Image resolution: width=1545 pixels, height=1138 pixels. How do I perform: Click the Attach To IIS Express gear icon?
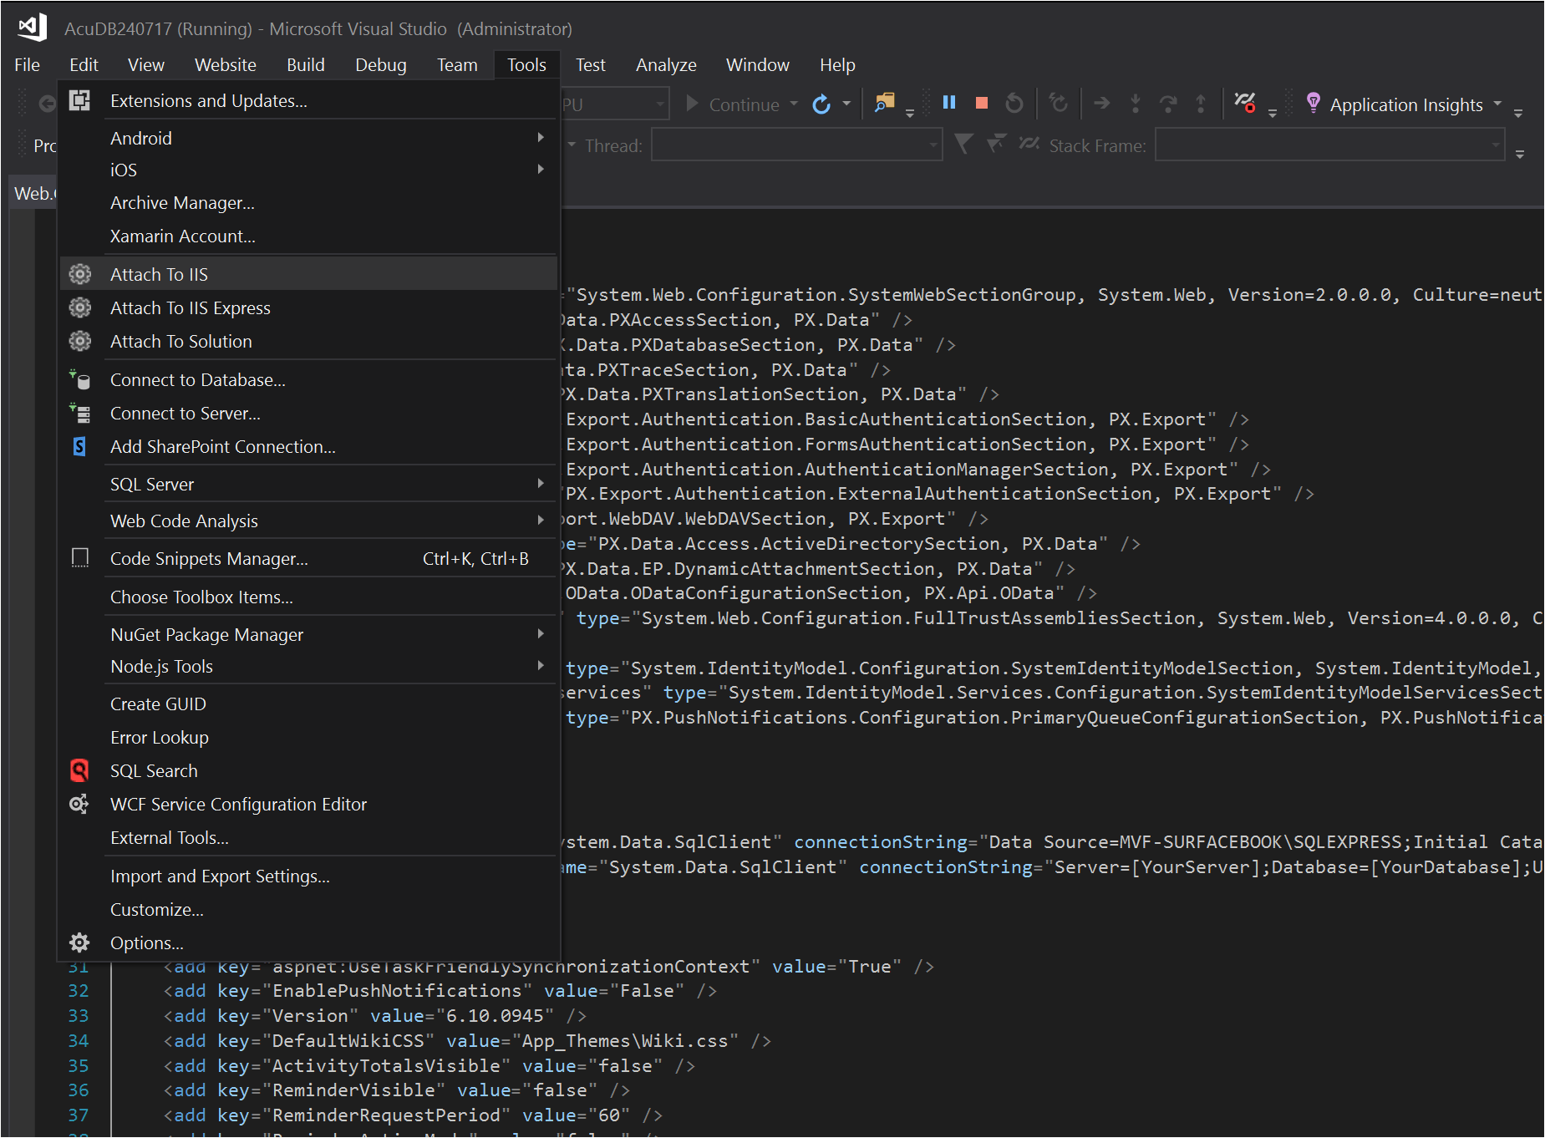pyautogui.click(x=79, y=307)
